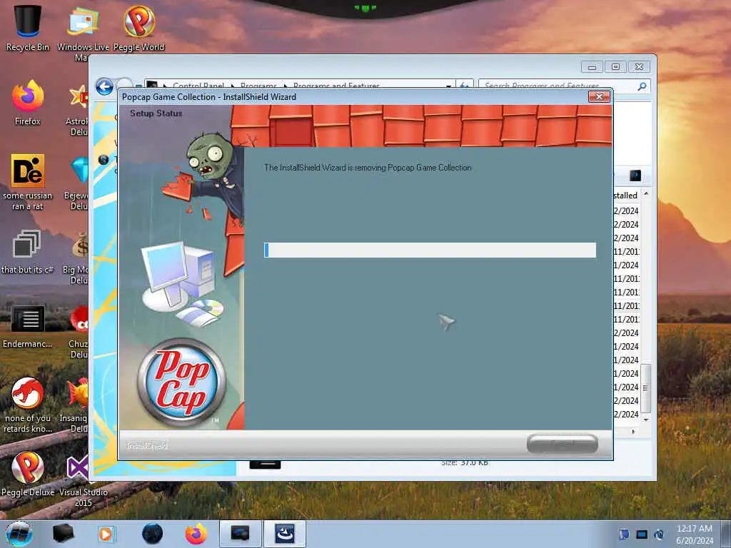This screenshot has width=731, height=548.
Task: Click the down arrow of the programs list scrollbar
Action: point(645,420)
